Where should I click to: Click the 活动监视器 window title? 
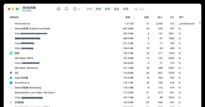click(x=29, y=8)
